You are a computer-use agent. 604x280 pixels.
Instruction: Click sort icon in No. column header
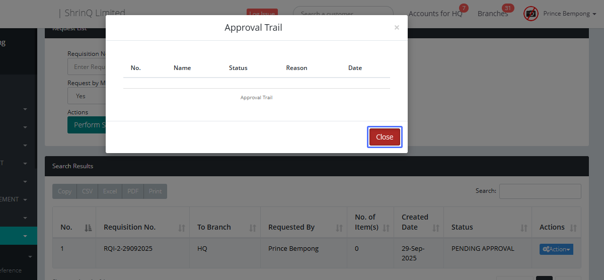[89, 228]
